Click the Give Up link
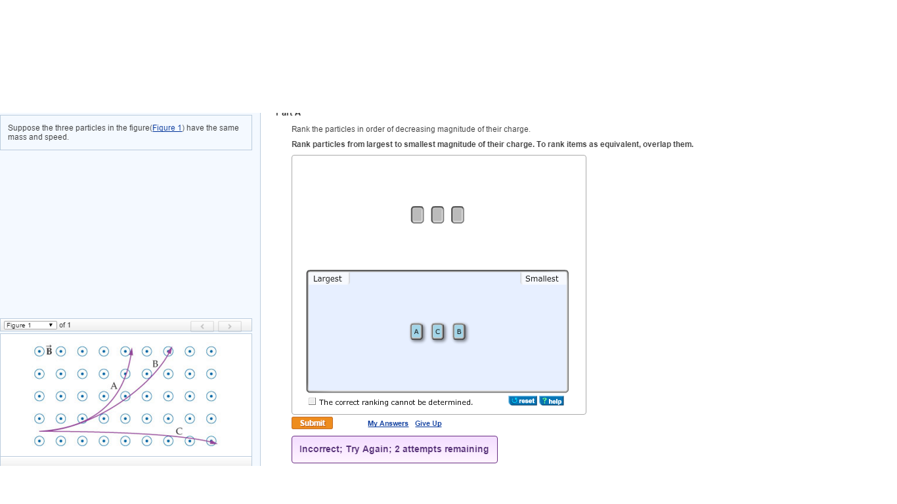The width and height of the screenshot is (897, 504). click(428, 423)
